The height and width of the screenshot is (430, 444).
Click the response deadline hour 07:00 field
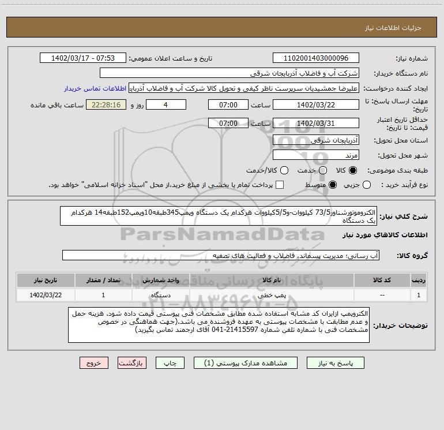click(228, 105)
